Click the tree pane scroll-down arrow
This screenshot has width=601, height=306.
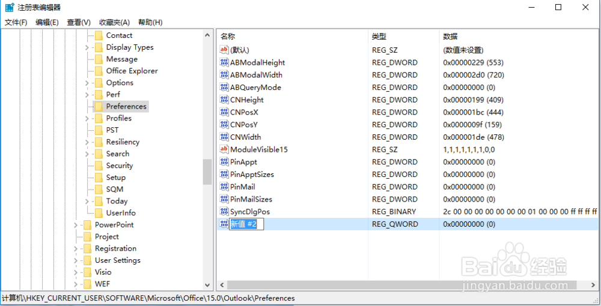click(x=207, y=285)
